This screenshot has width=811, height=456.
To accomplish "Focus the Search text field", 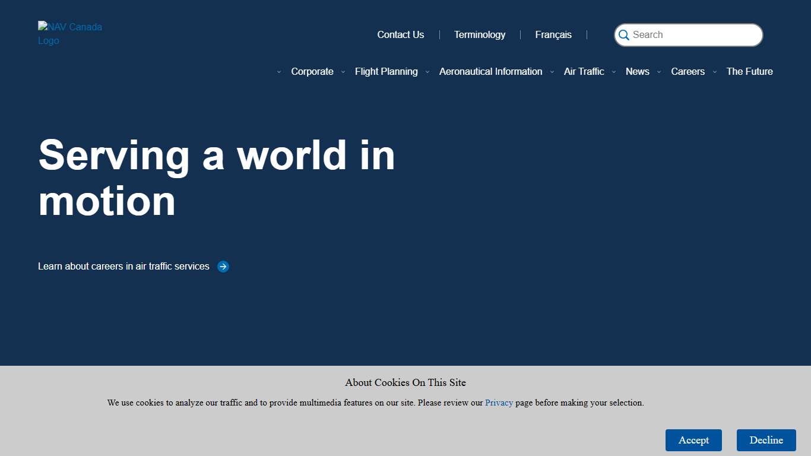I will pyautogui.click(x=695, y=35).
